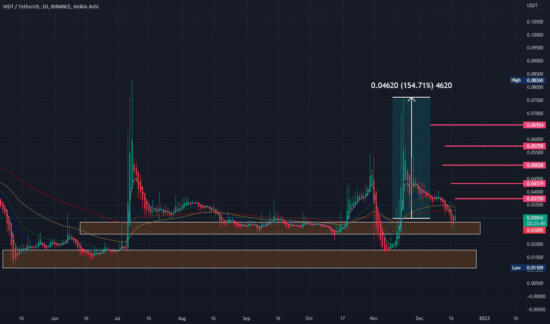Click the USDT currency label

coord(532,5)
